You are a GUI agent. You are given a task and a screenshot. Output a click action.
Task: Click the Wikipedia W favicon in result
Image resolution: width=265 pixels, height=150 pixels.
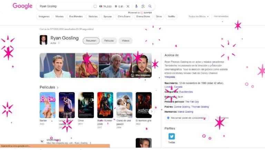coord(42,141)
